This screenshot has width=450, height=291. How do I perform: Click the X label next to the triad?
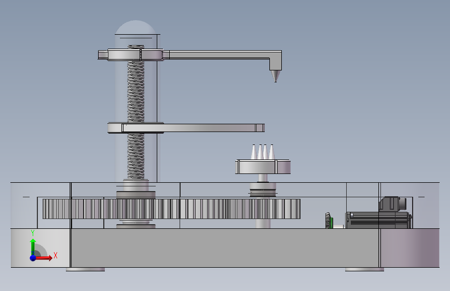point(56,255)
